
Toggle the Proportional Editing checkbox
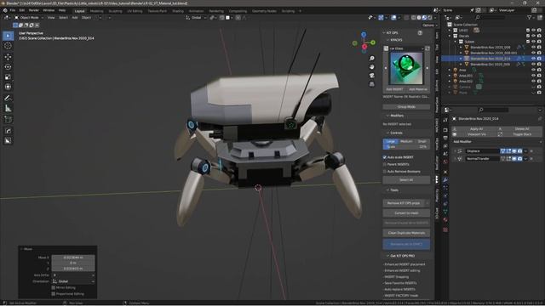[x=54, y=294]
